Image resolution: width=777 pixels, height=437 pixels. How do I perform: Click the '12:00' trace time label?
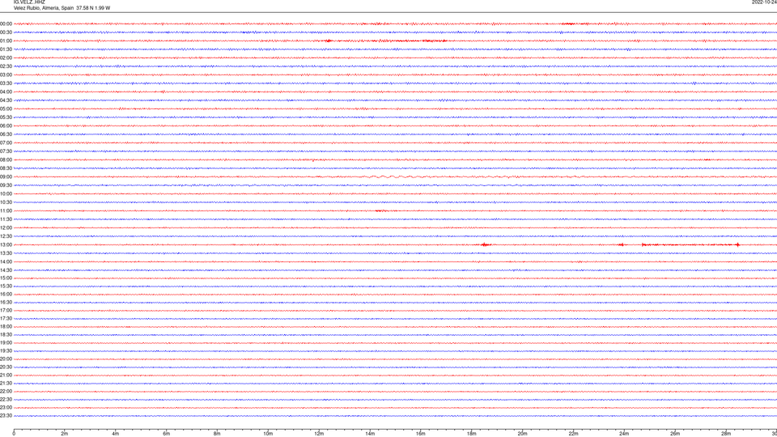pyautogui.click(x=6, y=228)
